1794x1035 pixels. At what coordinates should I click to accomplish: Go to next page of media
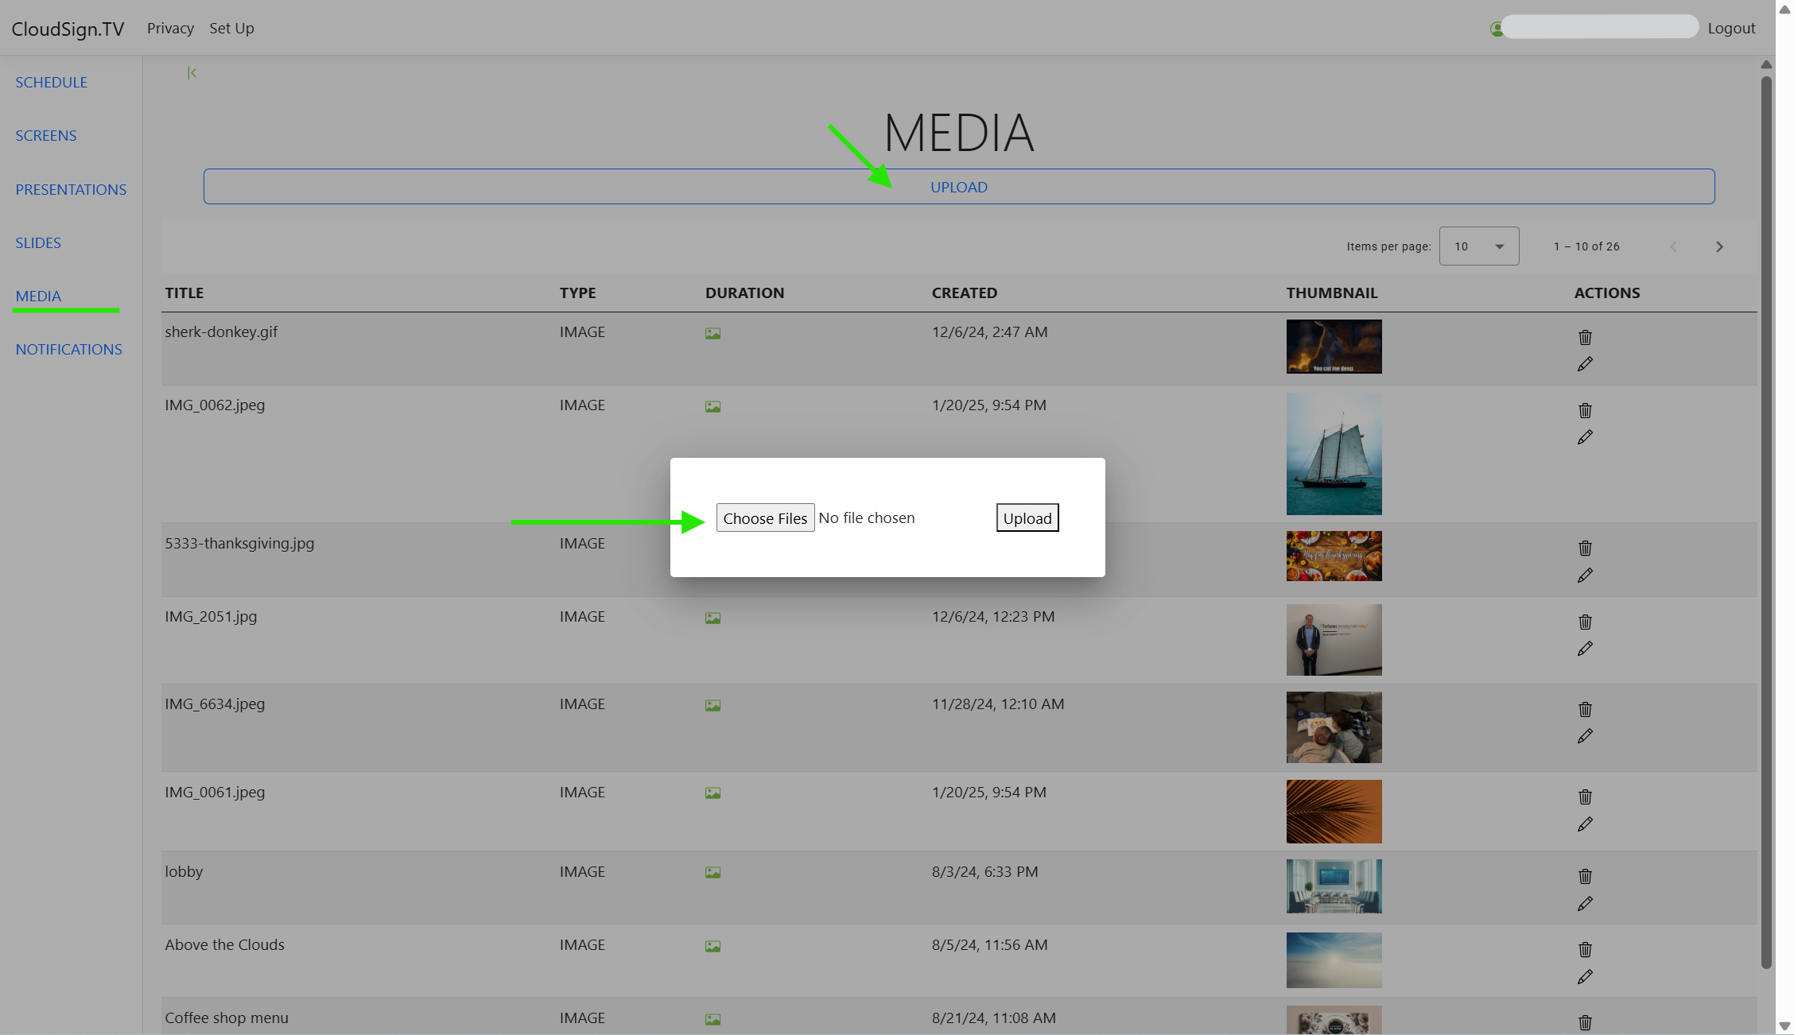[1719, 247]
